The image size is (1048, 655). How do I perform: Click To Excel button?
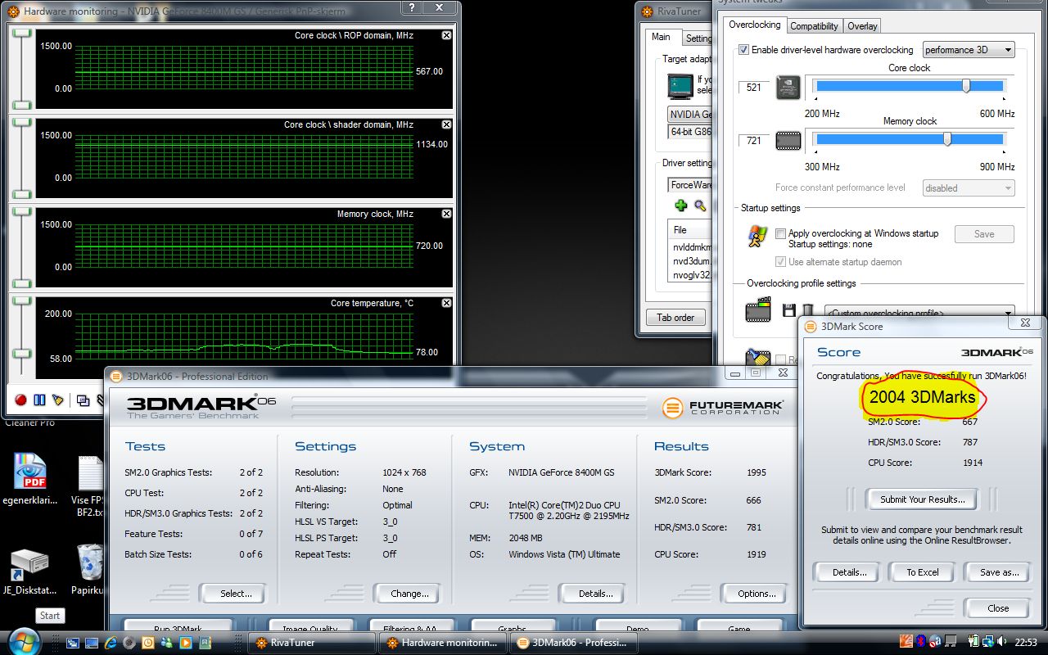[923, 571]
